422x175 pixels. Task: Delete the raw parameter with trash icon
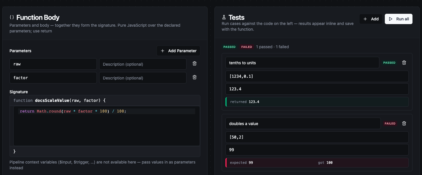coord(195,64)
